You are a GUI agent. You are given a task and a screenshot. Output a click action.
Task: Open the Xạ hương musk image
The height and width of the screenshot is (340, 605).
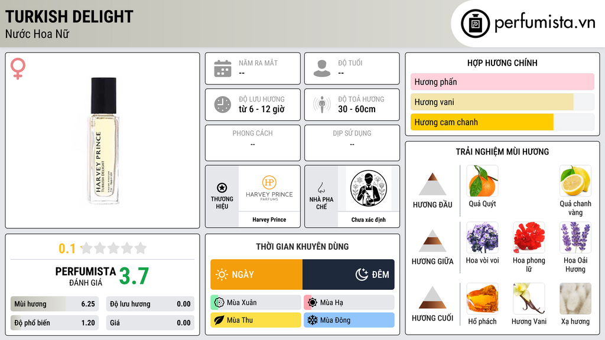pos(575,299)
